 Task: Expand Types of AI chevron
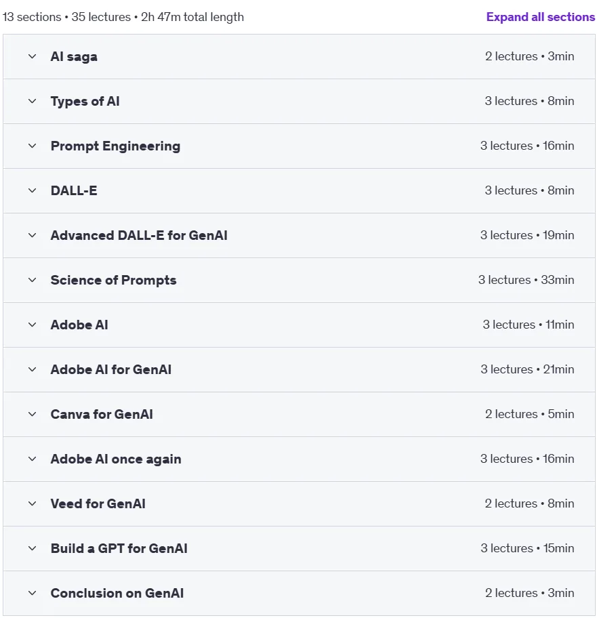click(33, 101)
